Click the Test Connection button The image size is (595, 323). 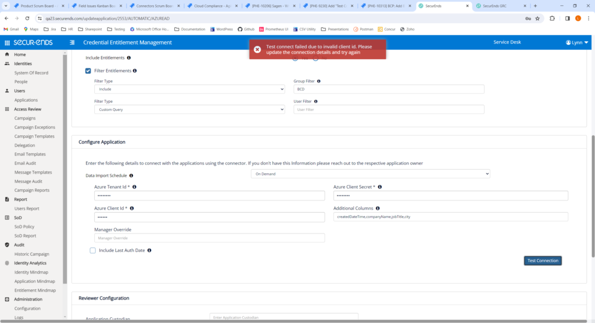point(543,260)
